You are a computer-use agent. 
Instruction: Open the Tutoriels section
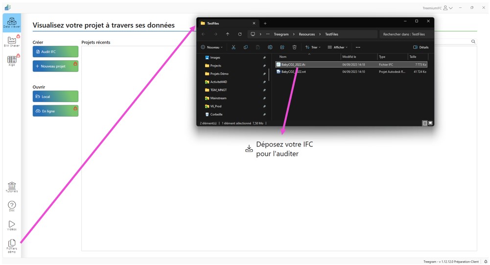point(12,187)
